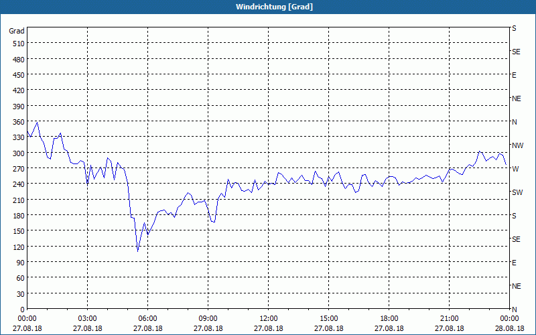Click the S compass label level with 180
This screenshot has height=335, width=536.
pos(514,216)
